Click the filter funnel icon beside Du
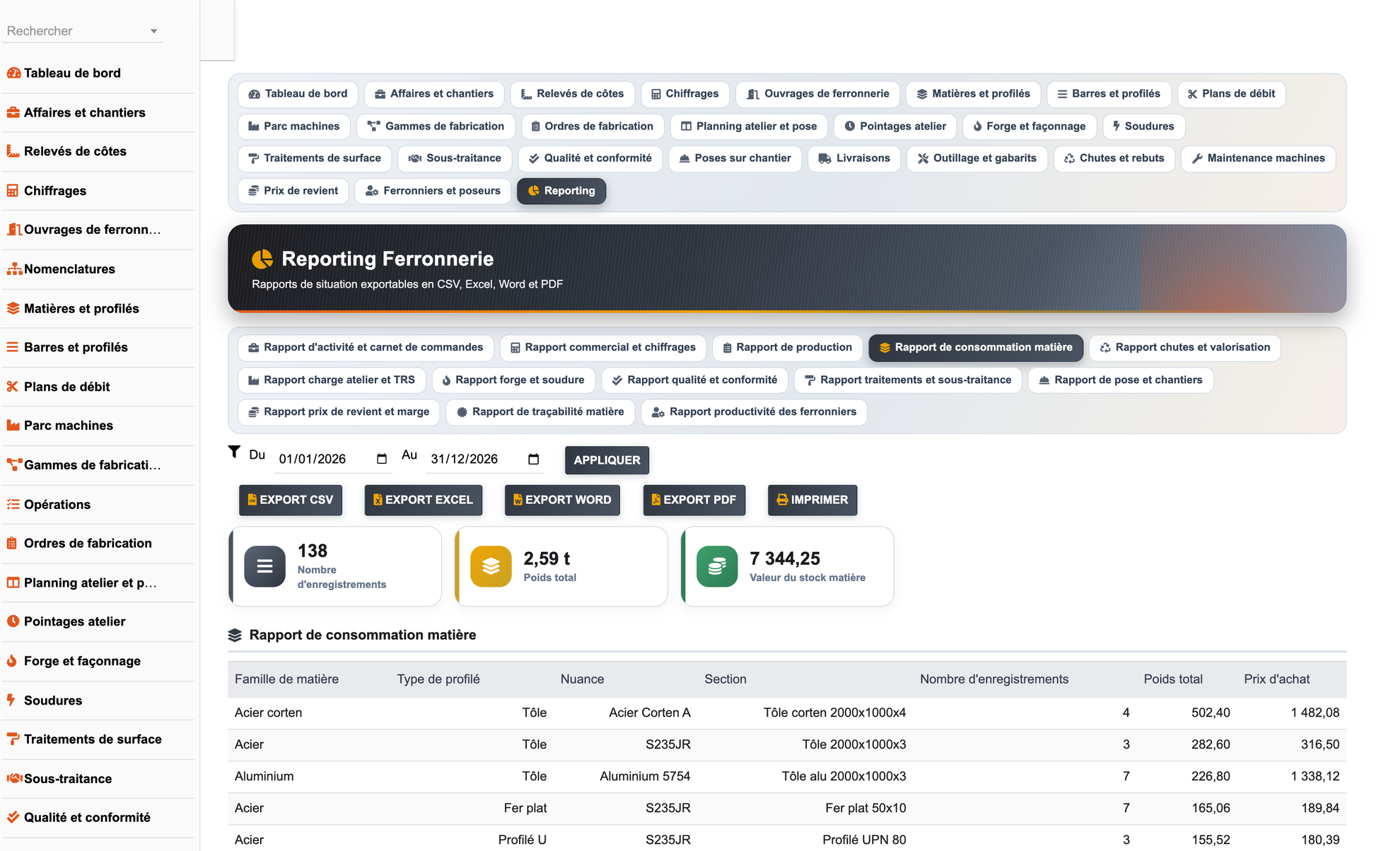This screenshot has height=851, width=1376. pos(235,452)
